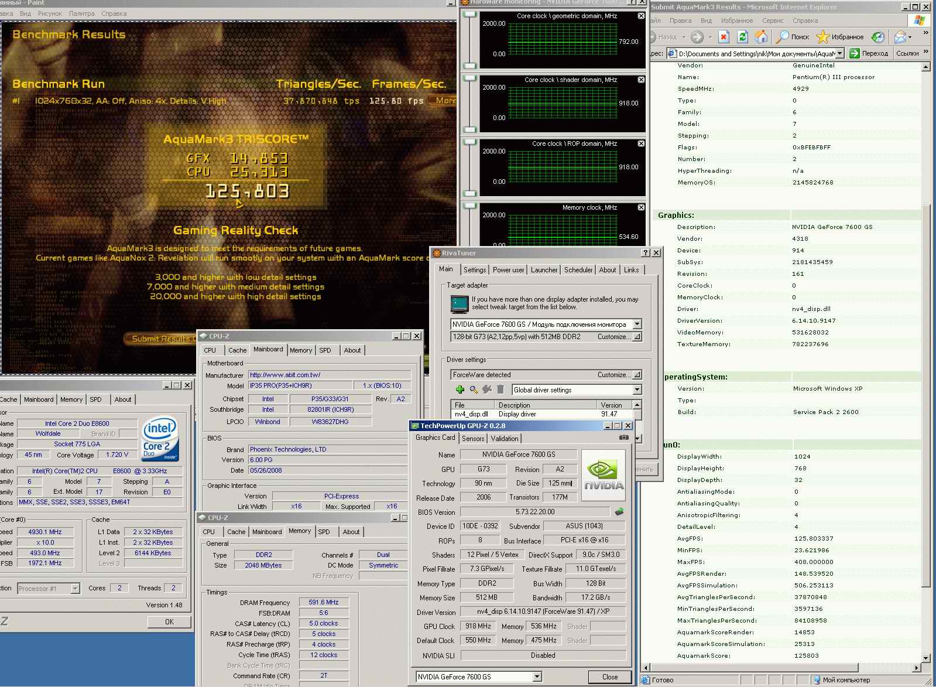The width and height of the screenshot is (936, 687).
Task: Click the 591.6 MHz DRAM Frequency value
Action: [x=324, y=602]
